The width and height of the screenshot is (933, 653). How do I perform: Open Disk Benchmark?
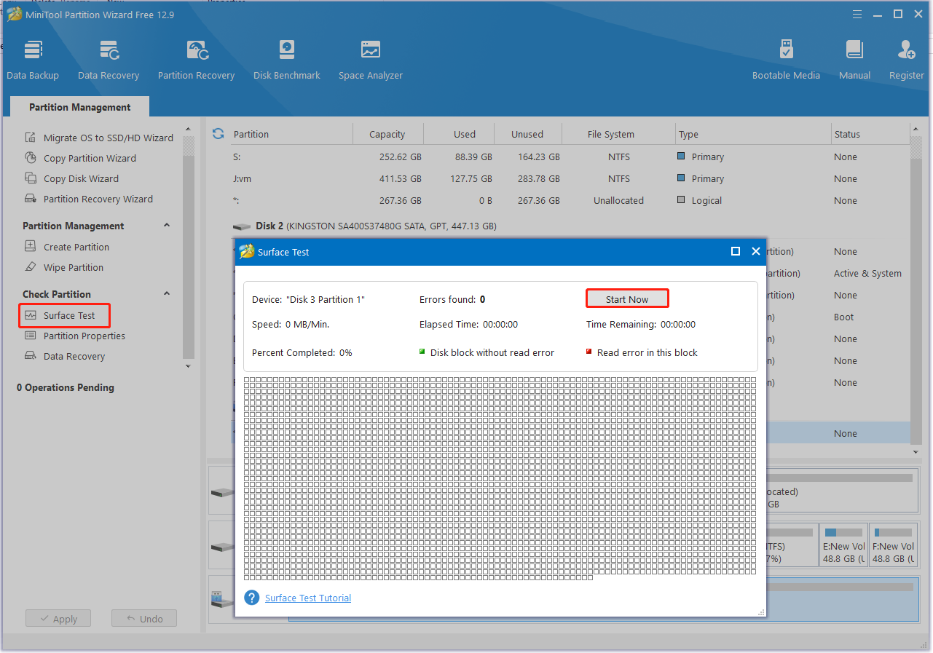pos(287,60)
